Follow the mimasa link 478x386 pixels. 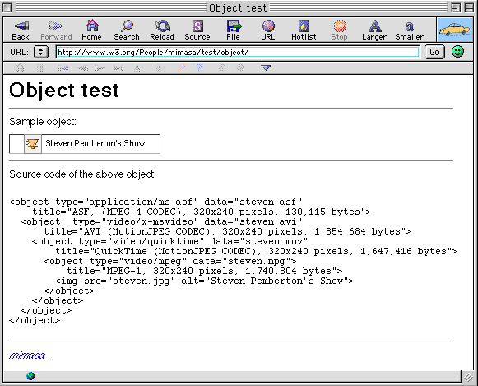[x=28, y=356]
